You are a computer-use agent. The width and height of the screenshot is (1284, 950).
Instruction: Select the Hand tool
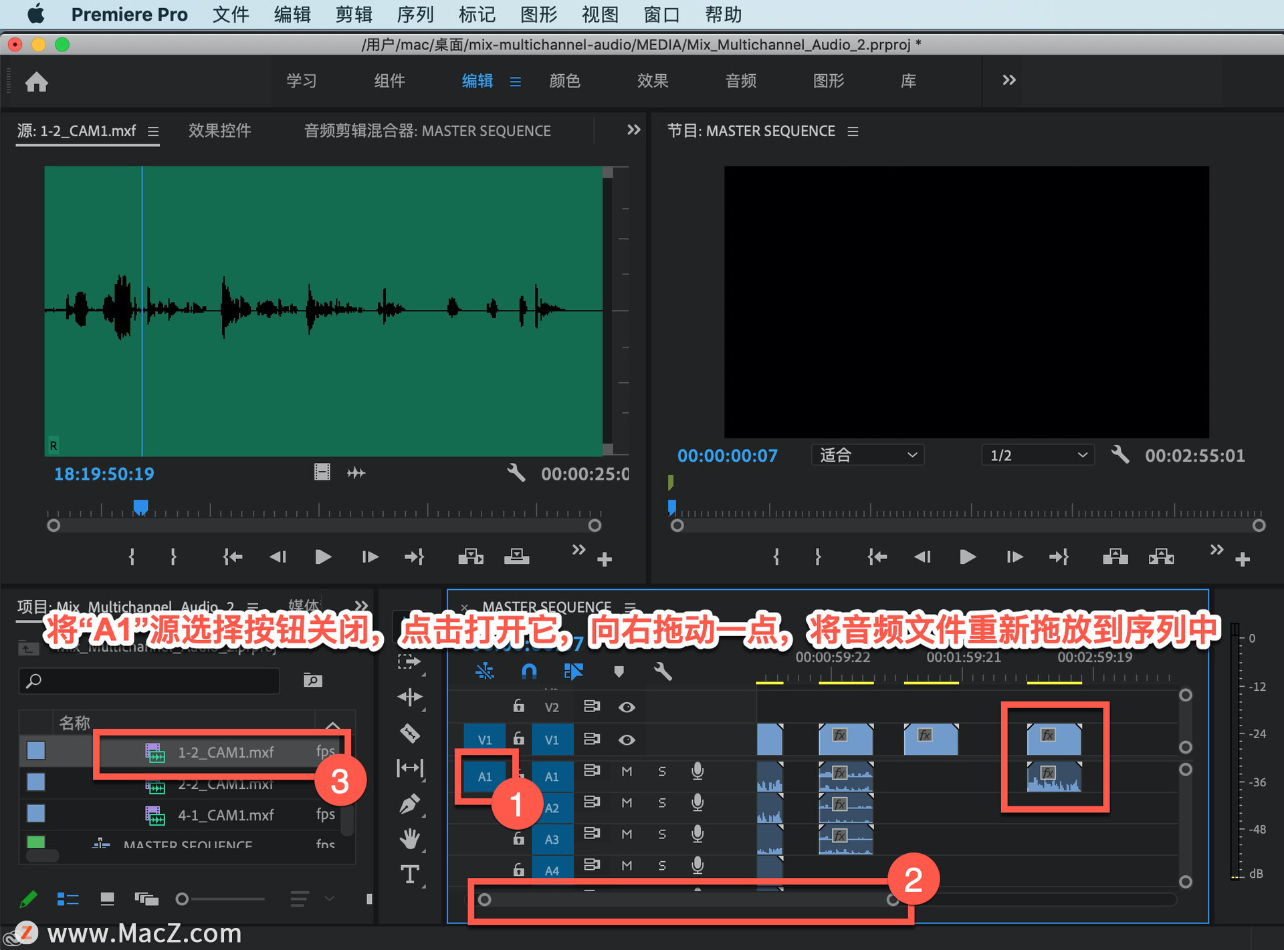pos(409,838)
